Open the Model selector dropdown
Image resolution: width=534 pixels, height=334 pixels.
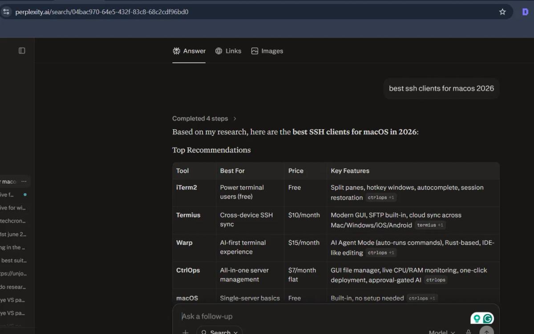[x=442, y=332]
